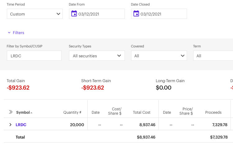Sort by the Quantity # column header
Image resolution: width=233 pixels, height=146 pixels.
(72, 113)
